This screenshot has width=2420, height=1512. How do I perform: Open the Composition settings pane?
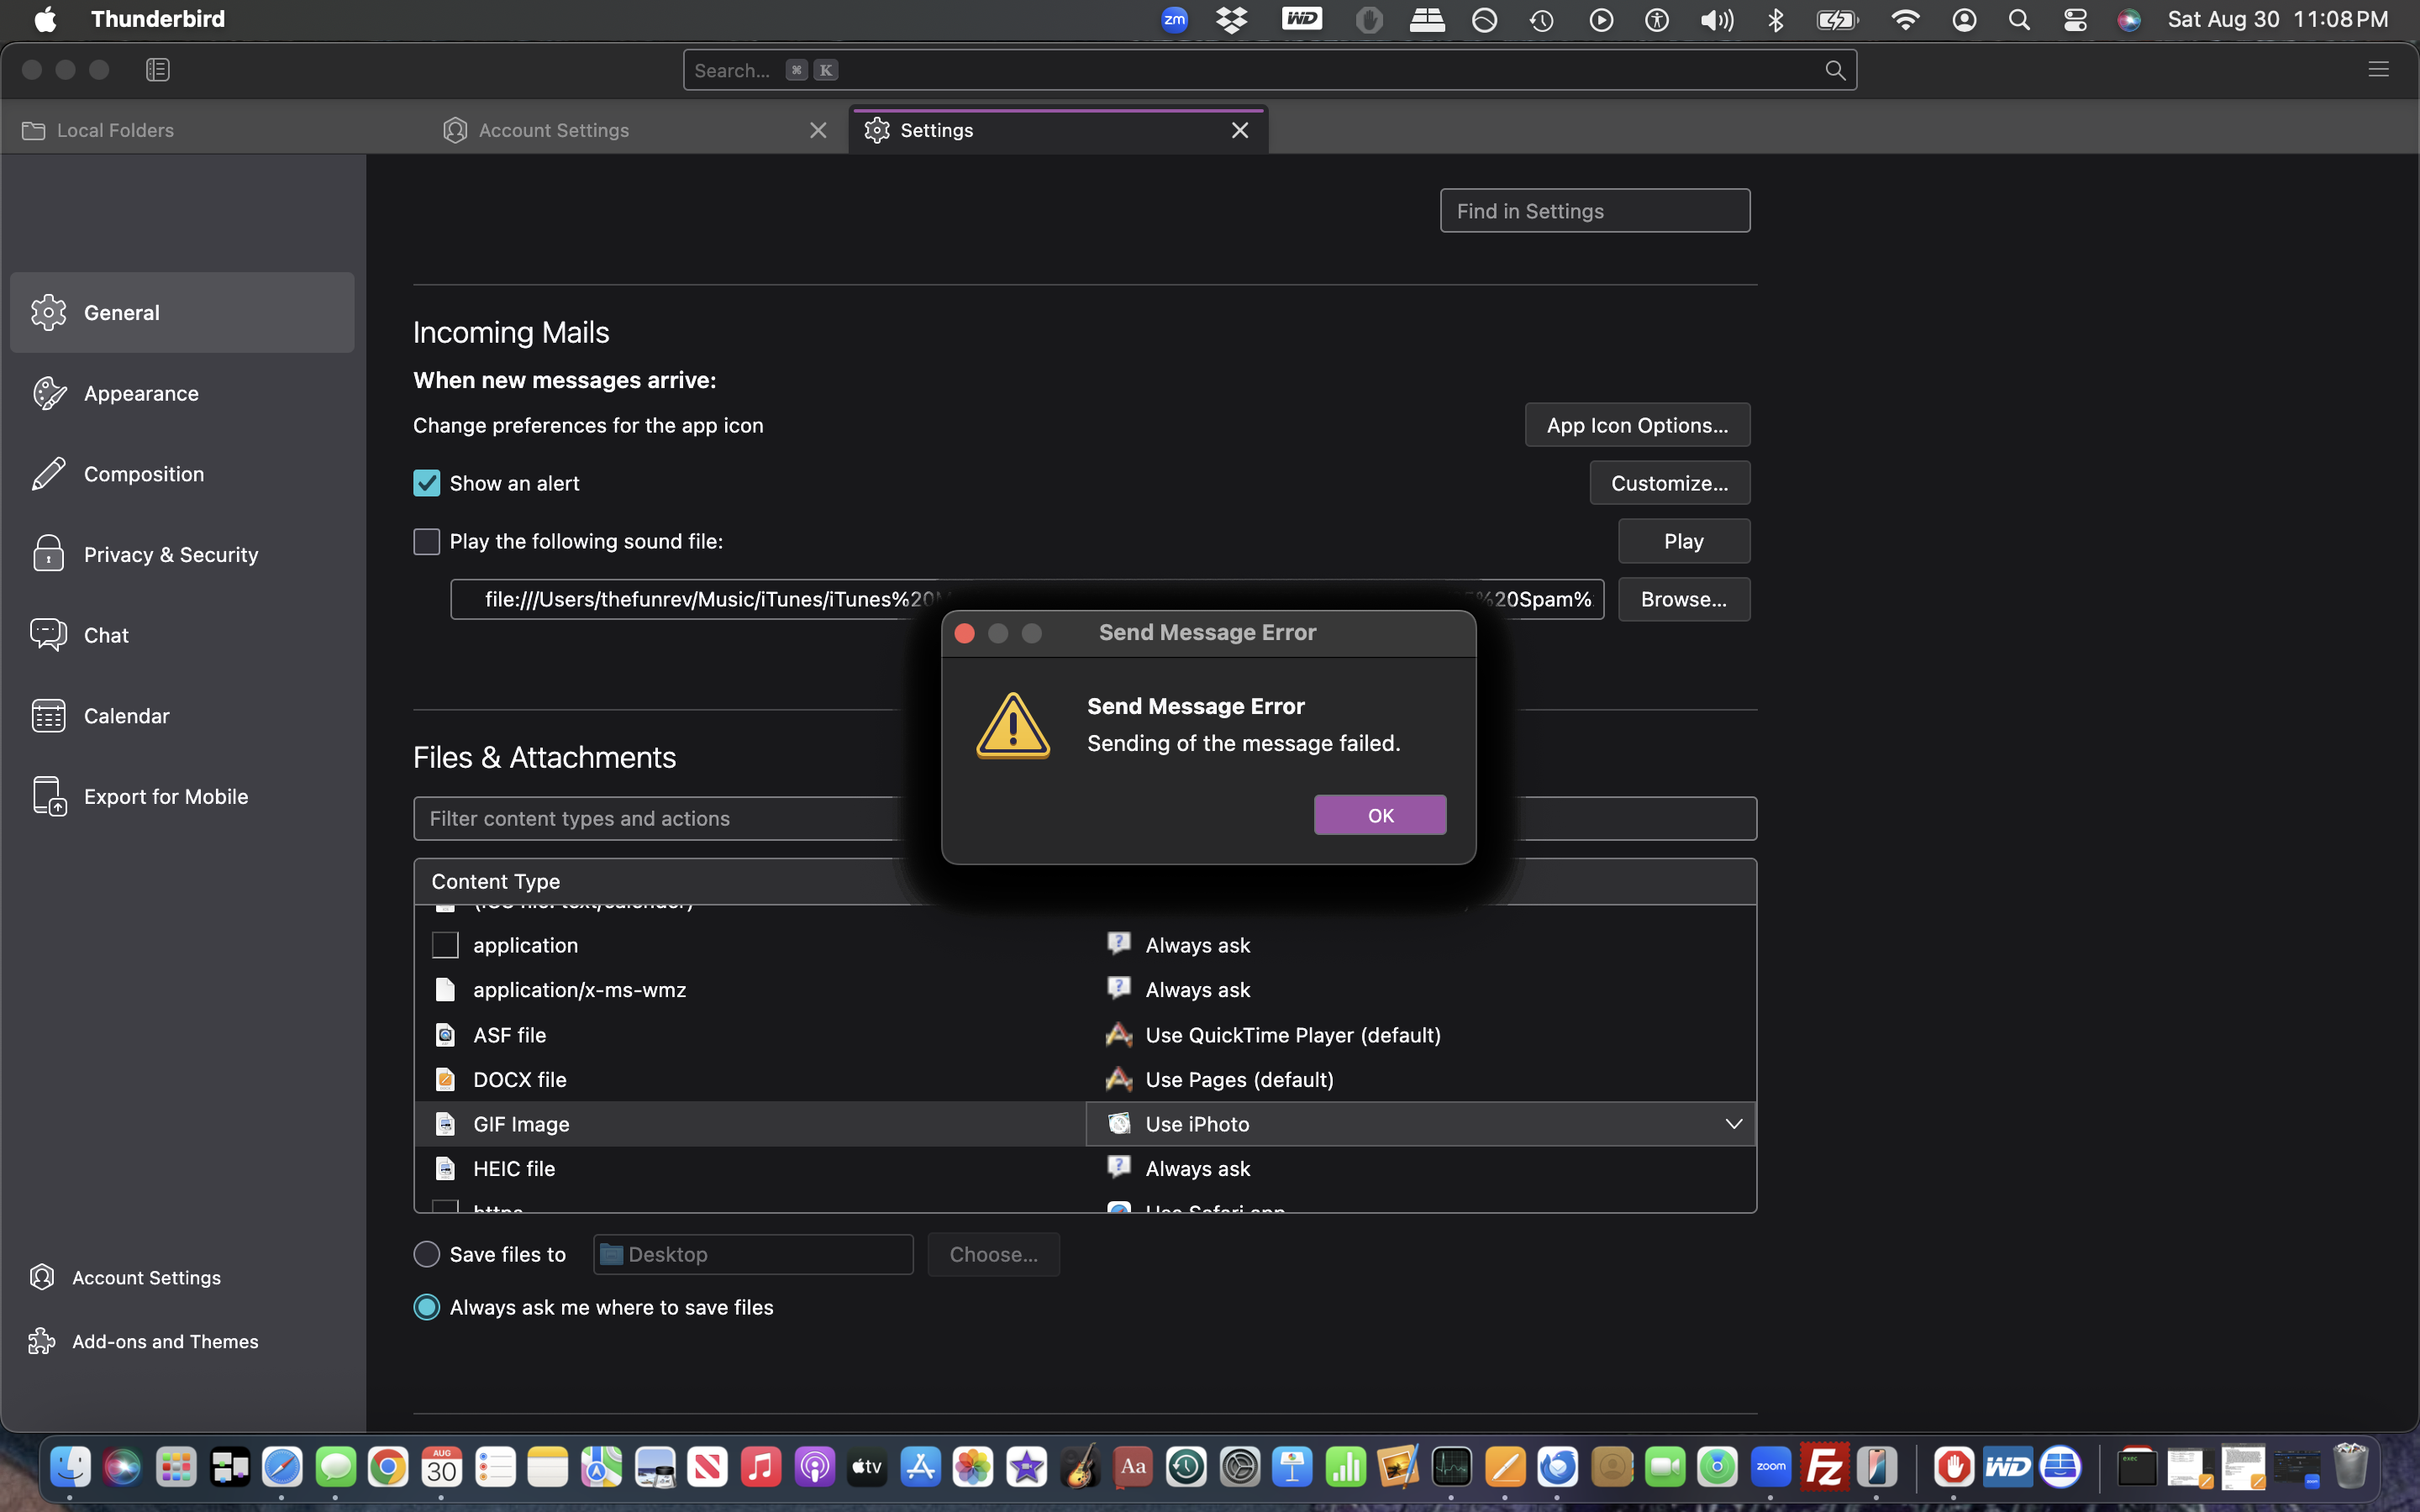tap(143, 474)
